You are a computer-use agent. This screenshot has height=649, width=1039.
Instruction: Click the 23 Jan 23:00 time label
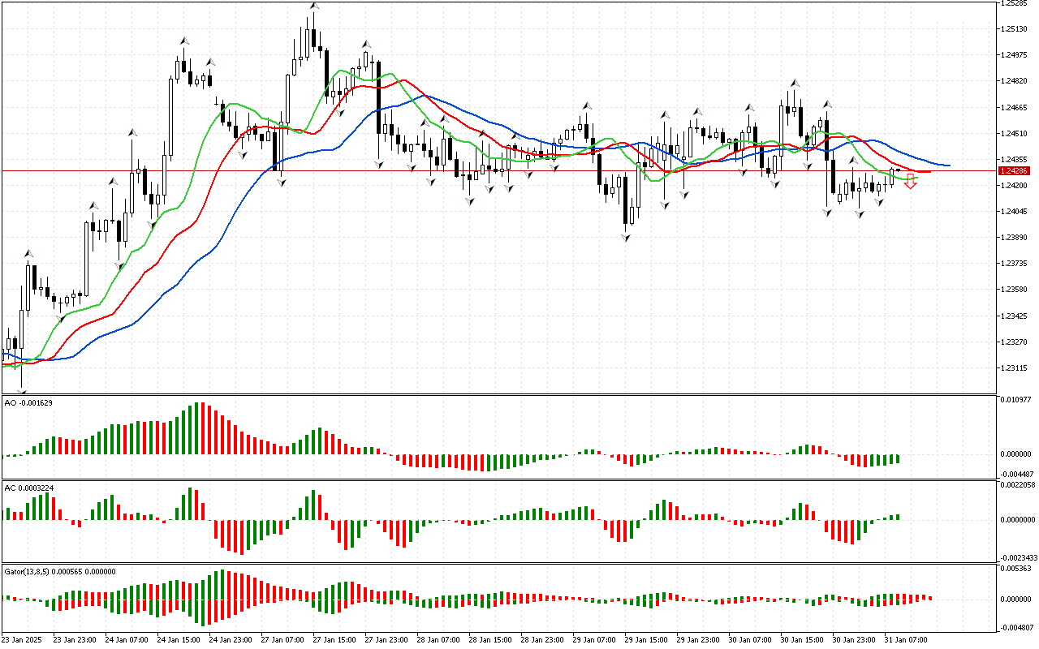pyautogui.click(x=75, y=640)
